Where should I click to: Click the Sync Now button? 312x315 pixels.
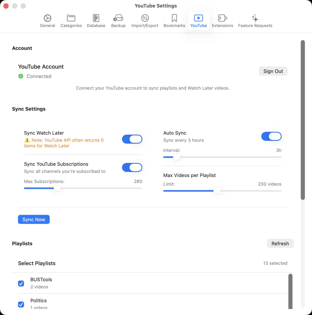pyautogui.click(x=34, y=219)
